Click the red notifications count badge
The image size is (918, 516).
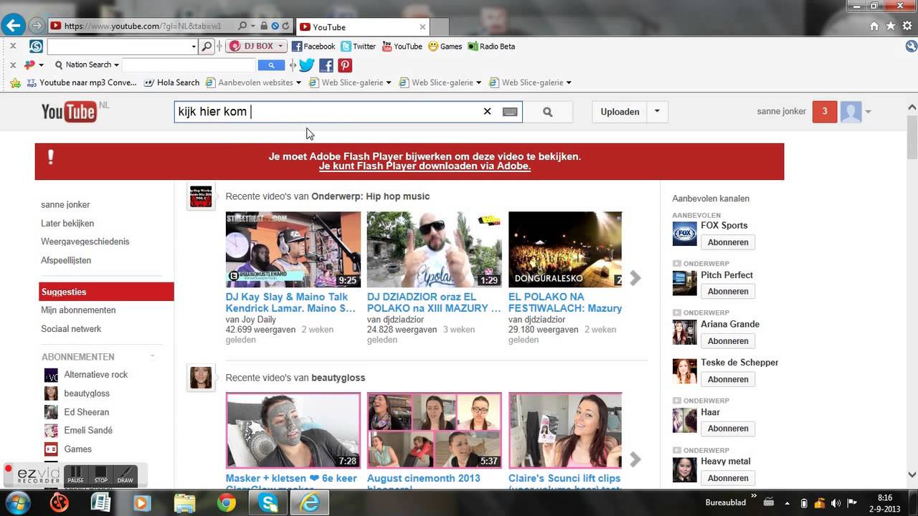[824, 111]
